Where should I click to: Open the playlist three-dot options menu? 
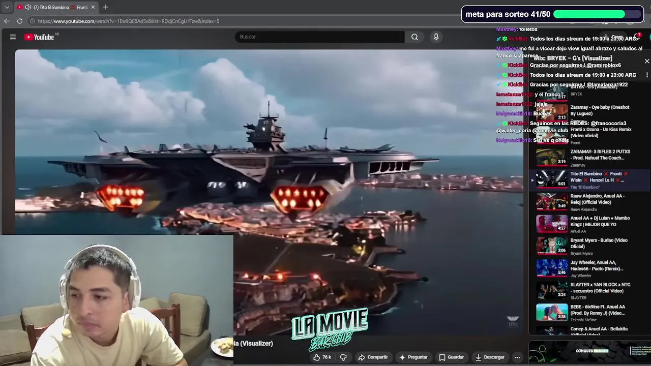647,75
